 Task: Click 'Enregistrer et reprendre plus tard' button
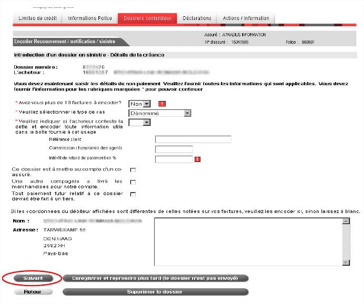[155, 278]
